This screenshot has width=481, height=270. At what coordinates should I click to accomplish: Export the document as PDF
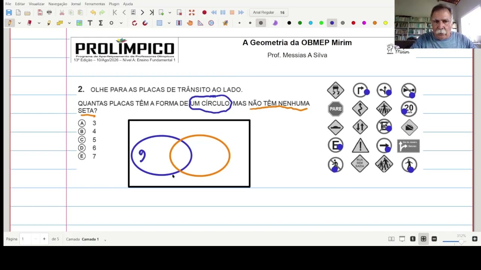tap(40, 12)
